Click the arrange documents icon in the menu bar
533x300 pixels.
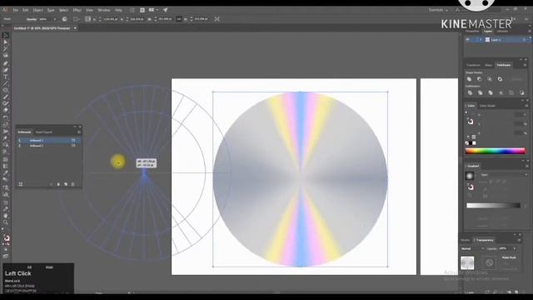tap(153, 10)
